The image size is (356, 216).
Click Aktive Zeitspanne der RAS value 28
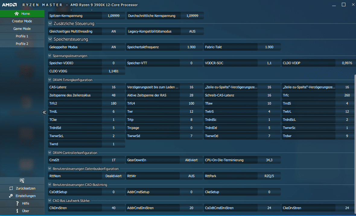(191, 95)
